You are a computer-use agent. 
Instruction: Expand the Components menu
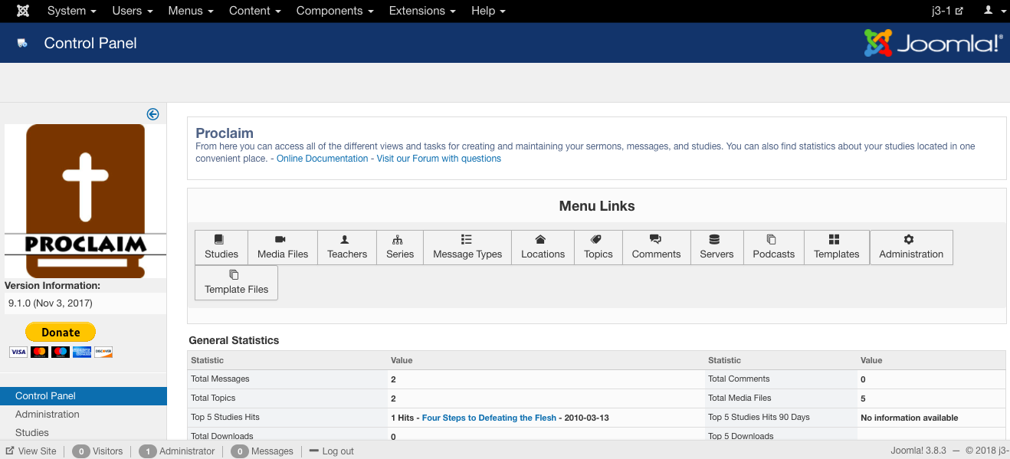[x=335, y=11]
